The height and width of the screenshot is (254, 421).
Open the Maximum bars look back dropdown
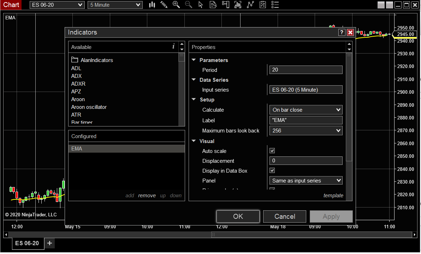(x=306, y=131)
